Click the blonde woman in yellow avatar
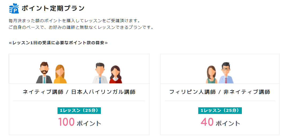Screen dimensions: 286x139 click(60, 74)
